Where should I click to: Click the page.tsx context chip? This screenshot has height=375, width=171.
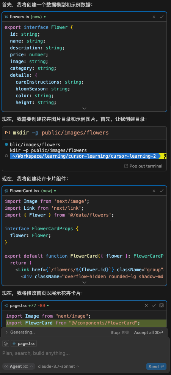(24, 344)
